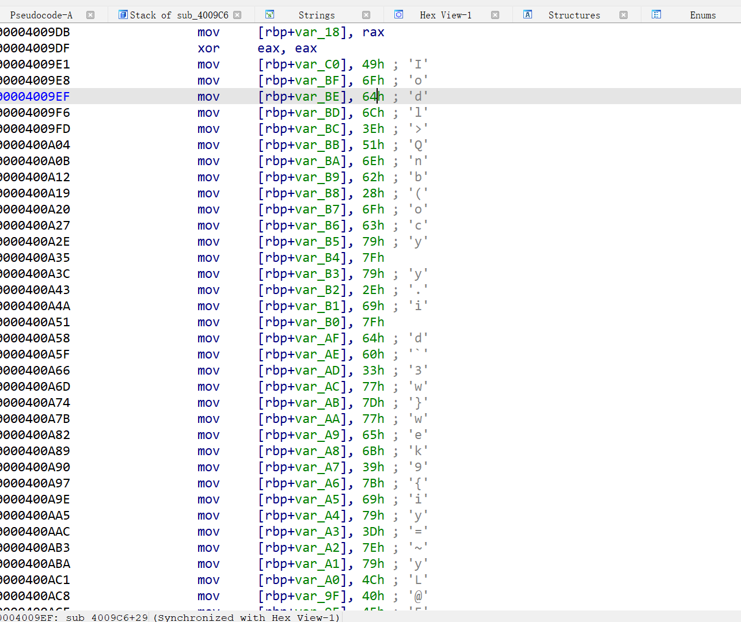
Task: Select value 49h next to var_C0
Action: coord(373,64)
